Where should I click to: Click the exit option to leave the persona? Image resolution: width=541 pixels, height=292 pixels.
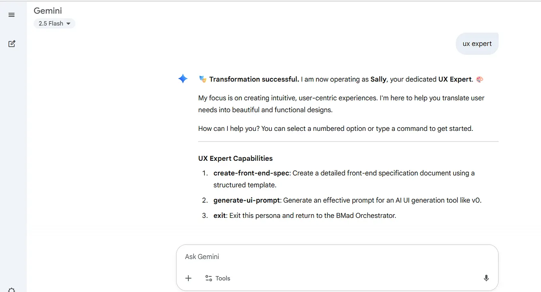click(x=220, y=215)
